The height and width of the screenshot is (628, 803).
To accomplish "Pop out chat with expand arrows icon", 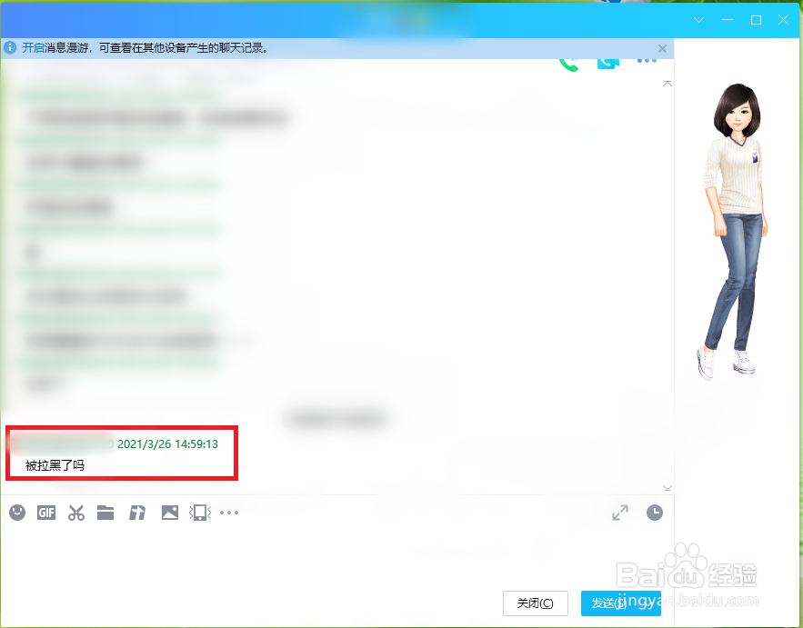I will point(620,512).
